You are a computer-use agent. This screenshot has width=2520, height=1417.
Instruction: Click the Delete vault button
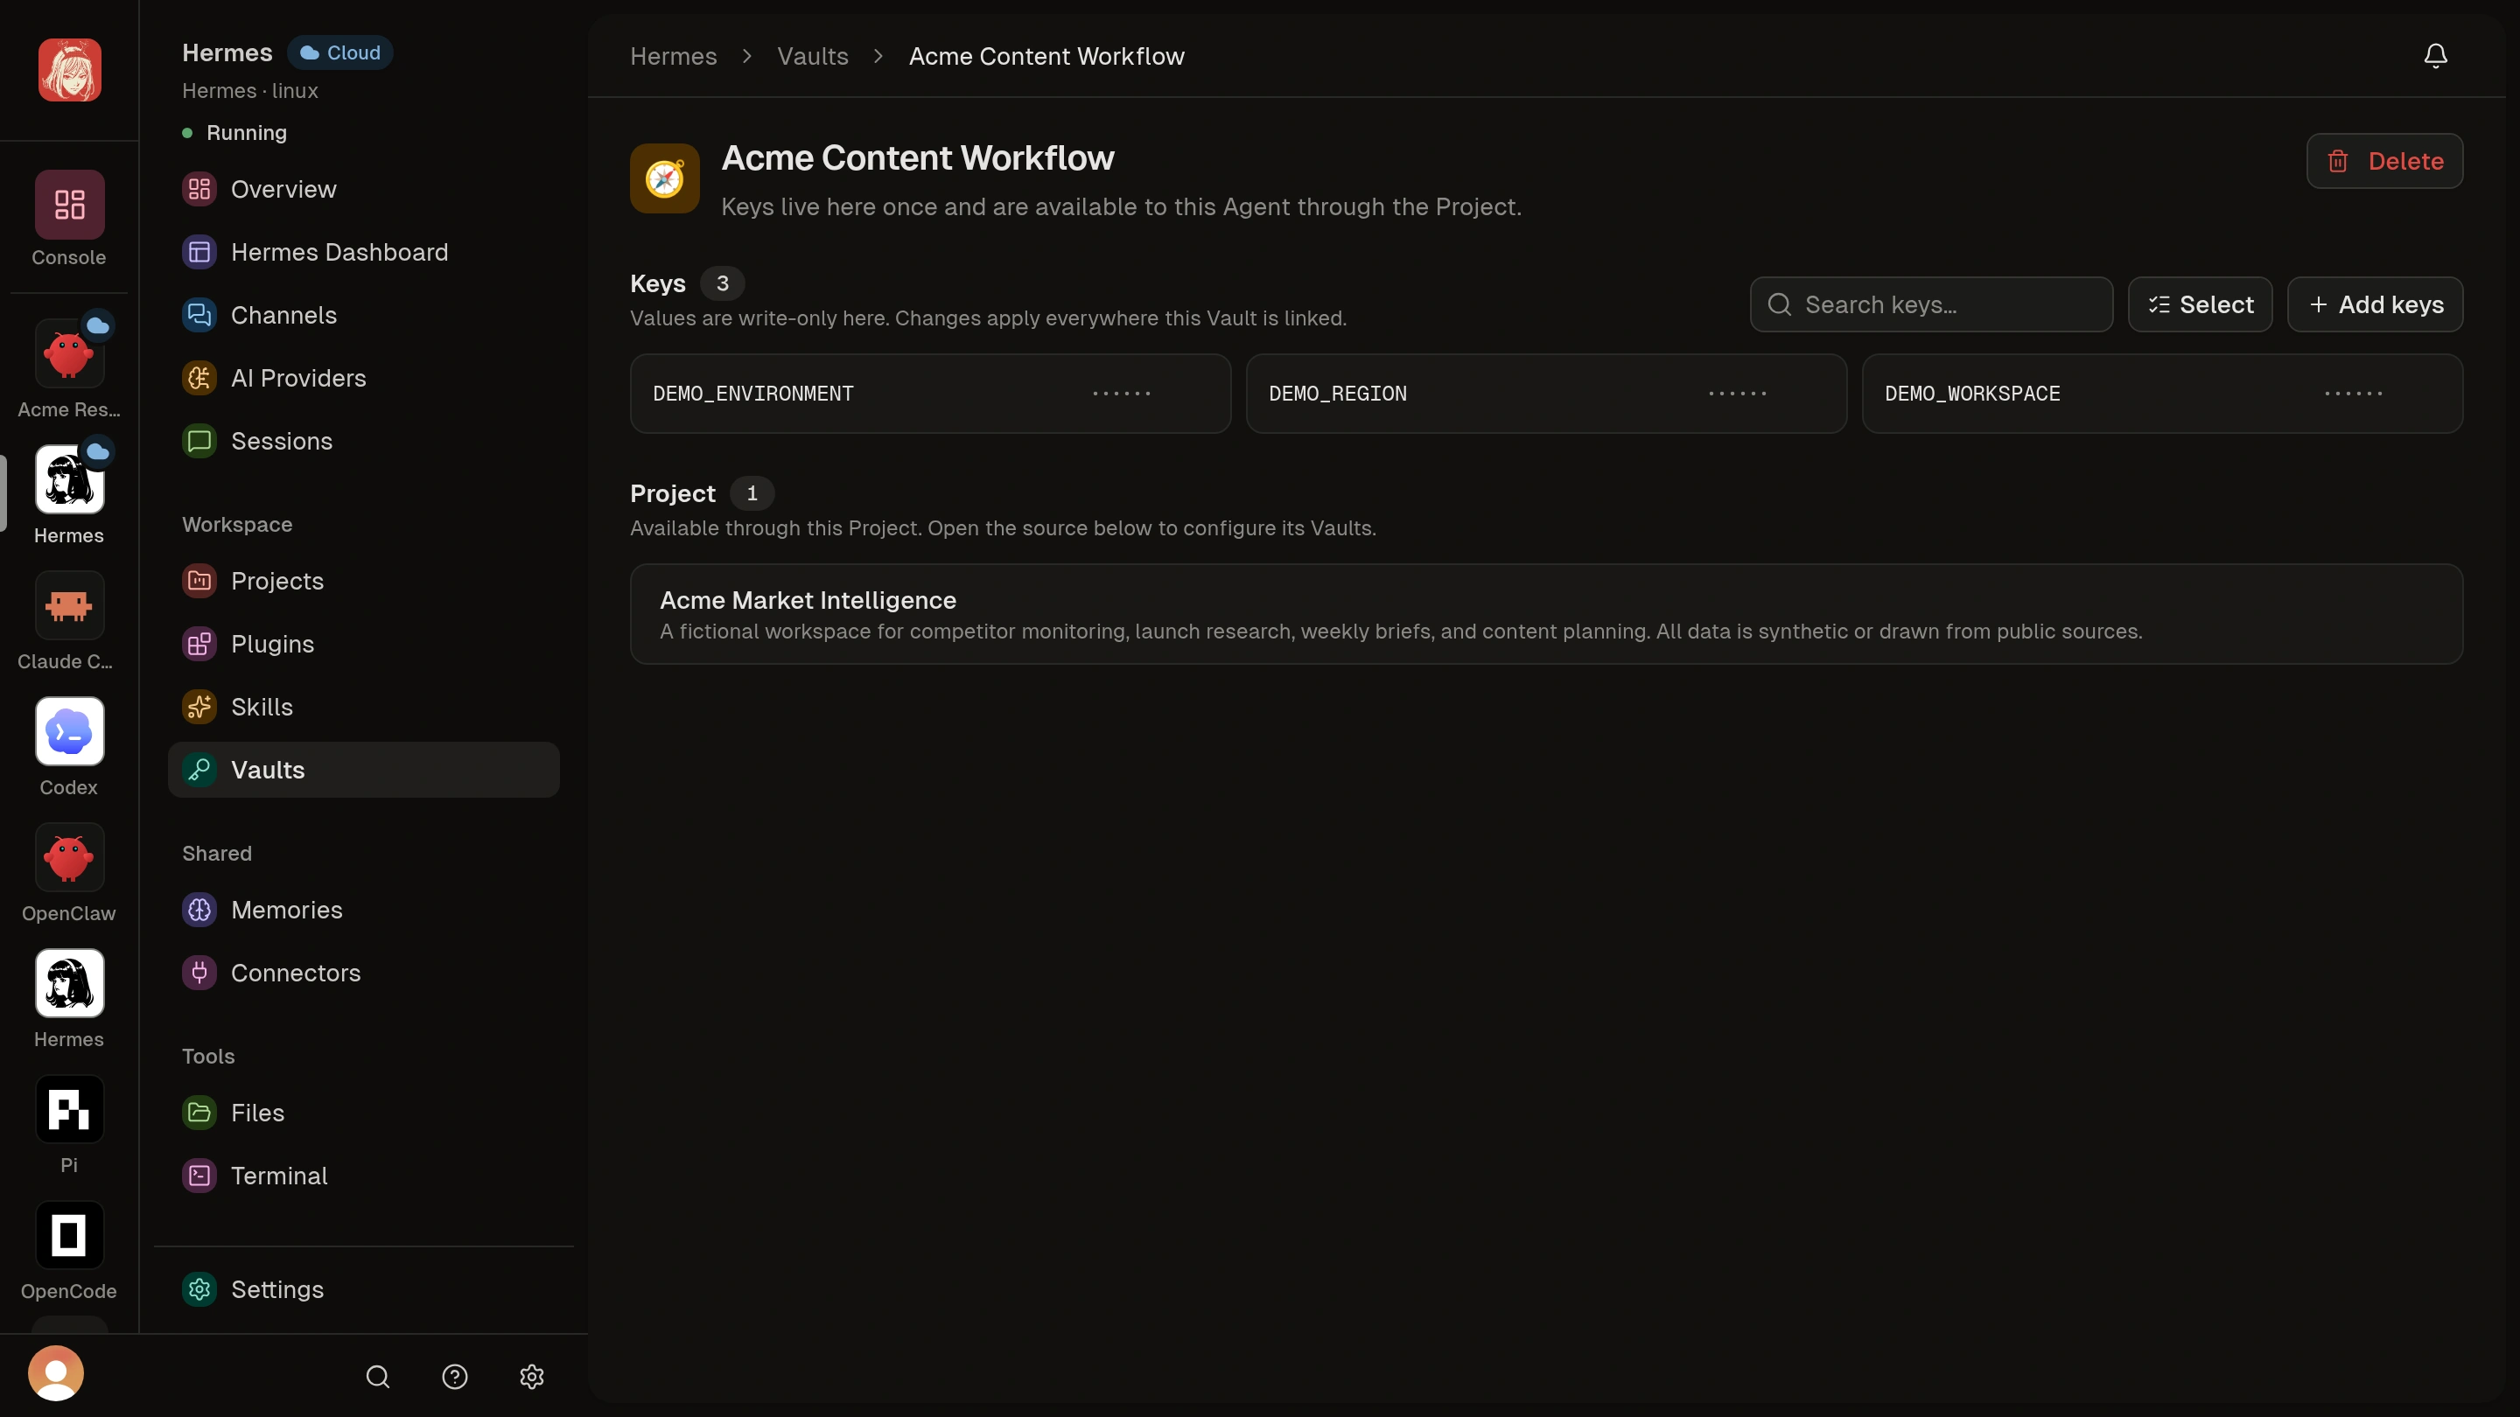pyautogui.click(x=2384, y=160)
